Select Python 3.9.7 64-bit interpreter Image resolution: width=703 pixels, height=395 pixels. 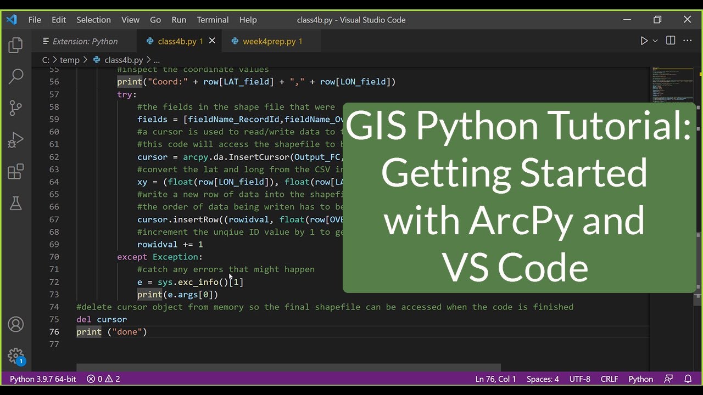click(43, 379)
